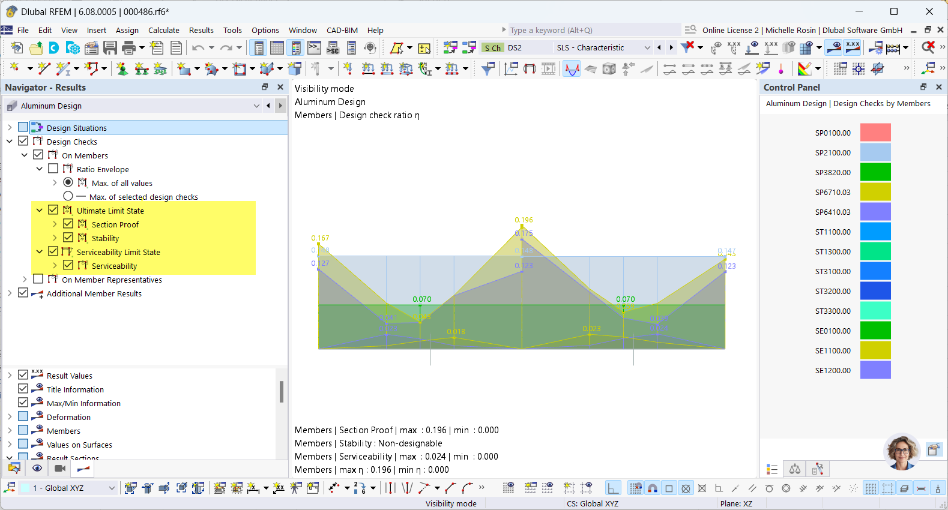Image resolution: width=948 pixels, height=510 pixels.
Task: Click the balance scale icon in Control Panel
Action: coord(795,469)
